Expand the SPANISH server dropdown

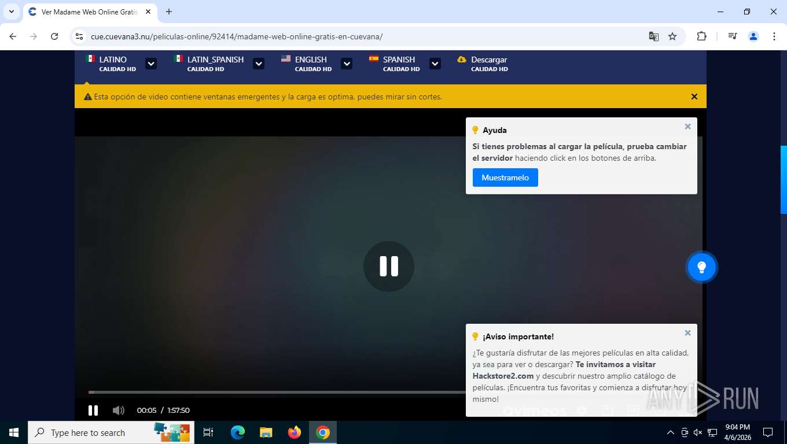(x=435, y=64)
